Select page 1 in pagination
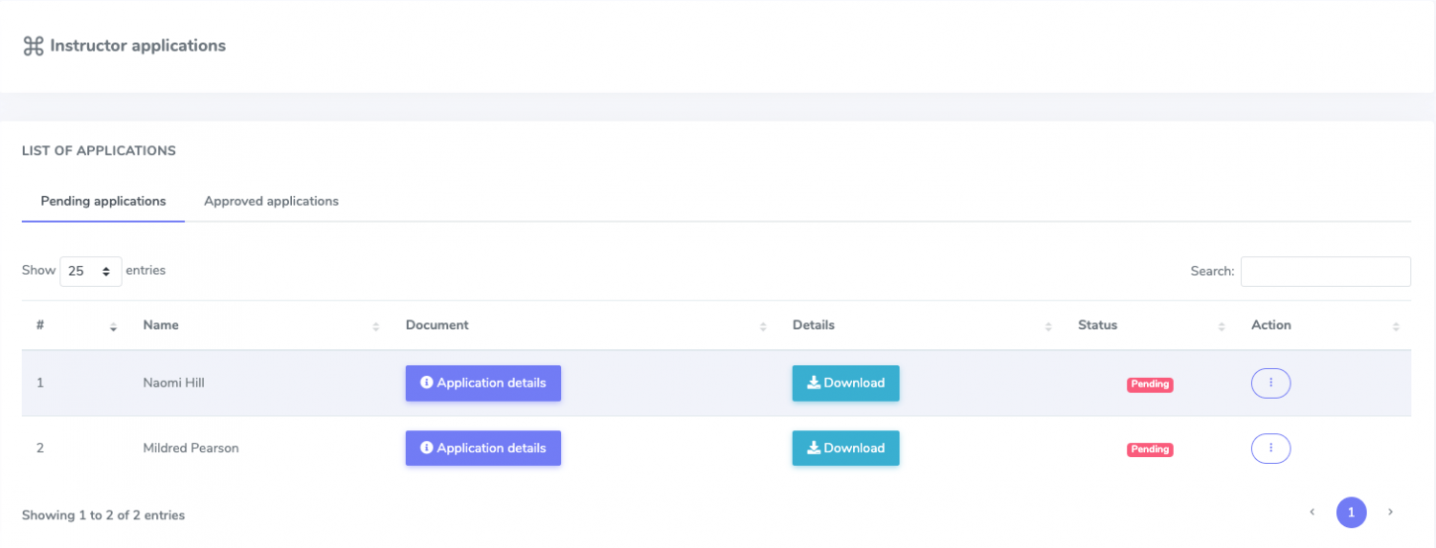This screenshot has height=548, width=1436. [x=1351, y=513]
